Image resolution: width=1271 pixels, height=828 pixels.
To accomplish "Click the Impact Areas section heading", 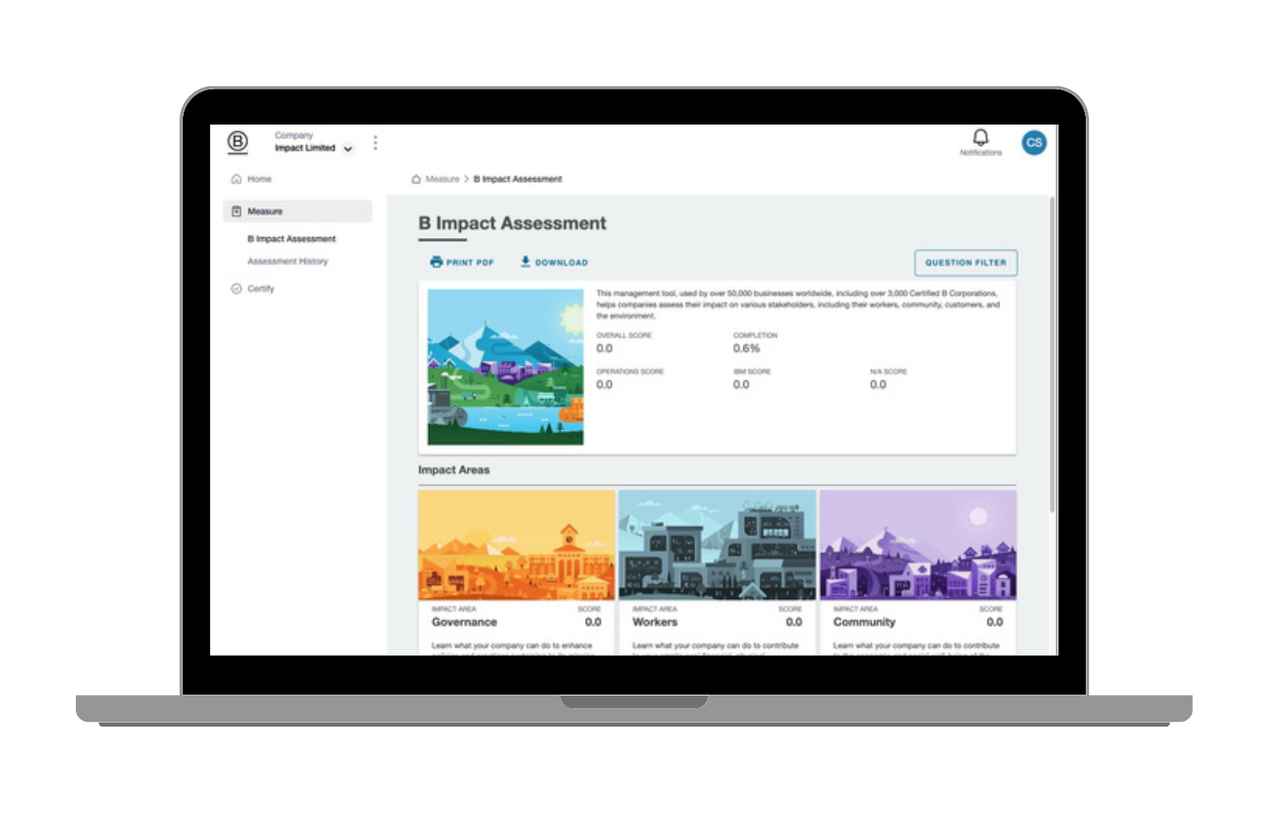I will coord(453,469).
